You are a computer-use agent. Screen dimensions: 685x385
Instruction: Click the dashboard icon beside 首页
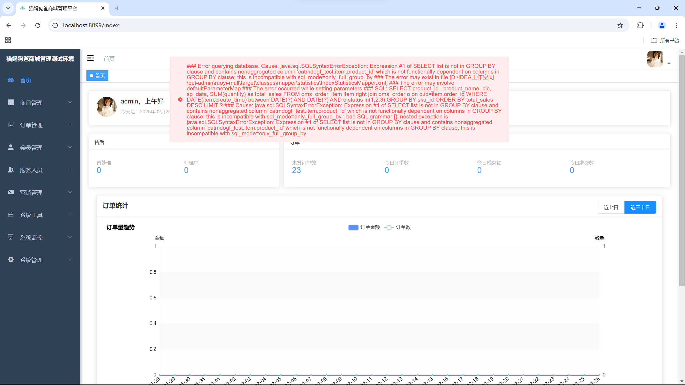click(11, 80)
